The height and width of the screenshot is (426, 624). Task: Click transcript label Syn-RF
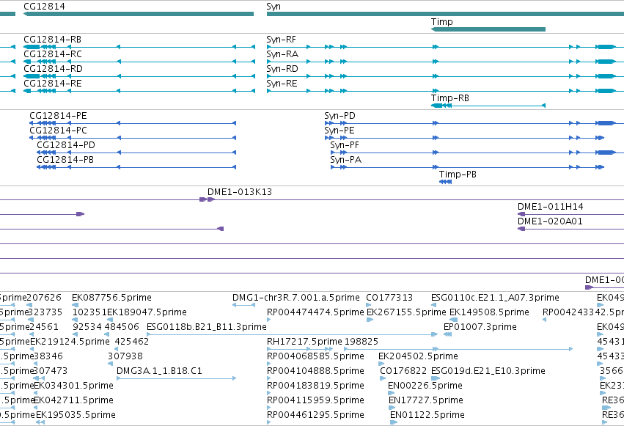281,40
